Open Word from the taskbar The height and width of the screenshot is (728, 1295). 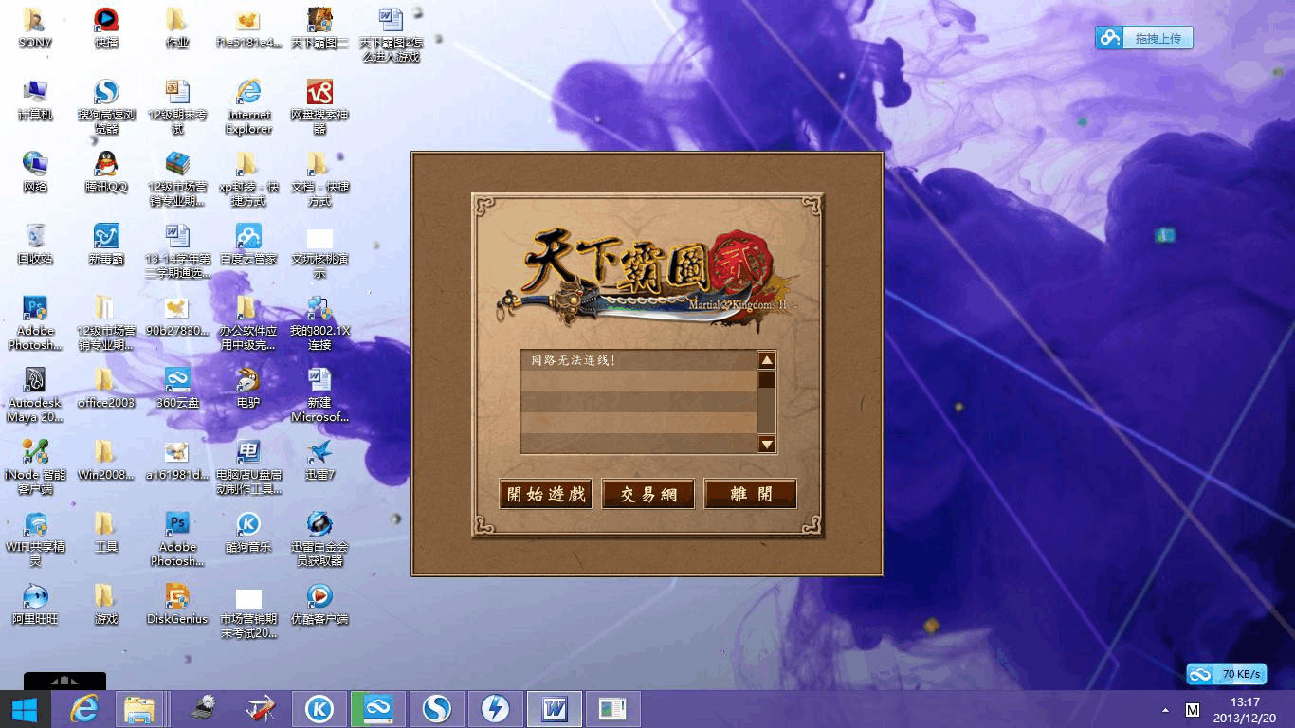pos(555,709)
